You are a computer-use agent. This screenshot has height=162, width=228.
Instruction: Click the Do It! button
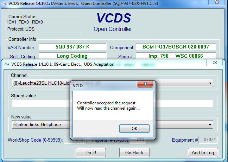(x=91, y=153)
